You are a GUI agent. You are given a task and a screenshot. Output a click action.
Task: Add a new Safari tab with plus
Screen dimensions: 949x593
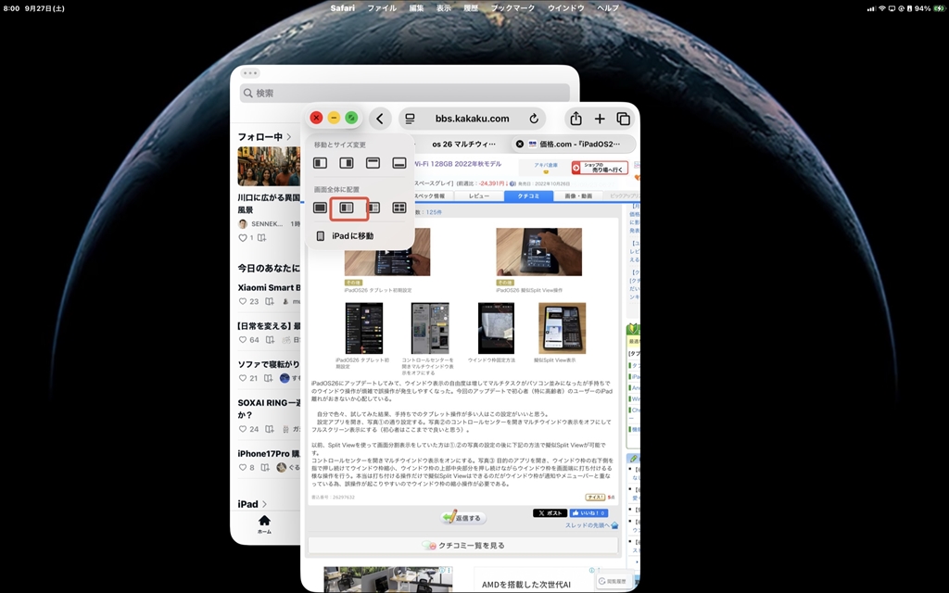600,119
